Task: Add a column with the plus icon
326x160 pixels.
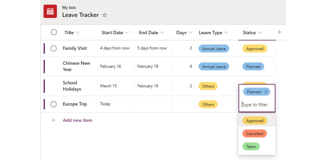Action: click(280, 32)
